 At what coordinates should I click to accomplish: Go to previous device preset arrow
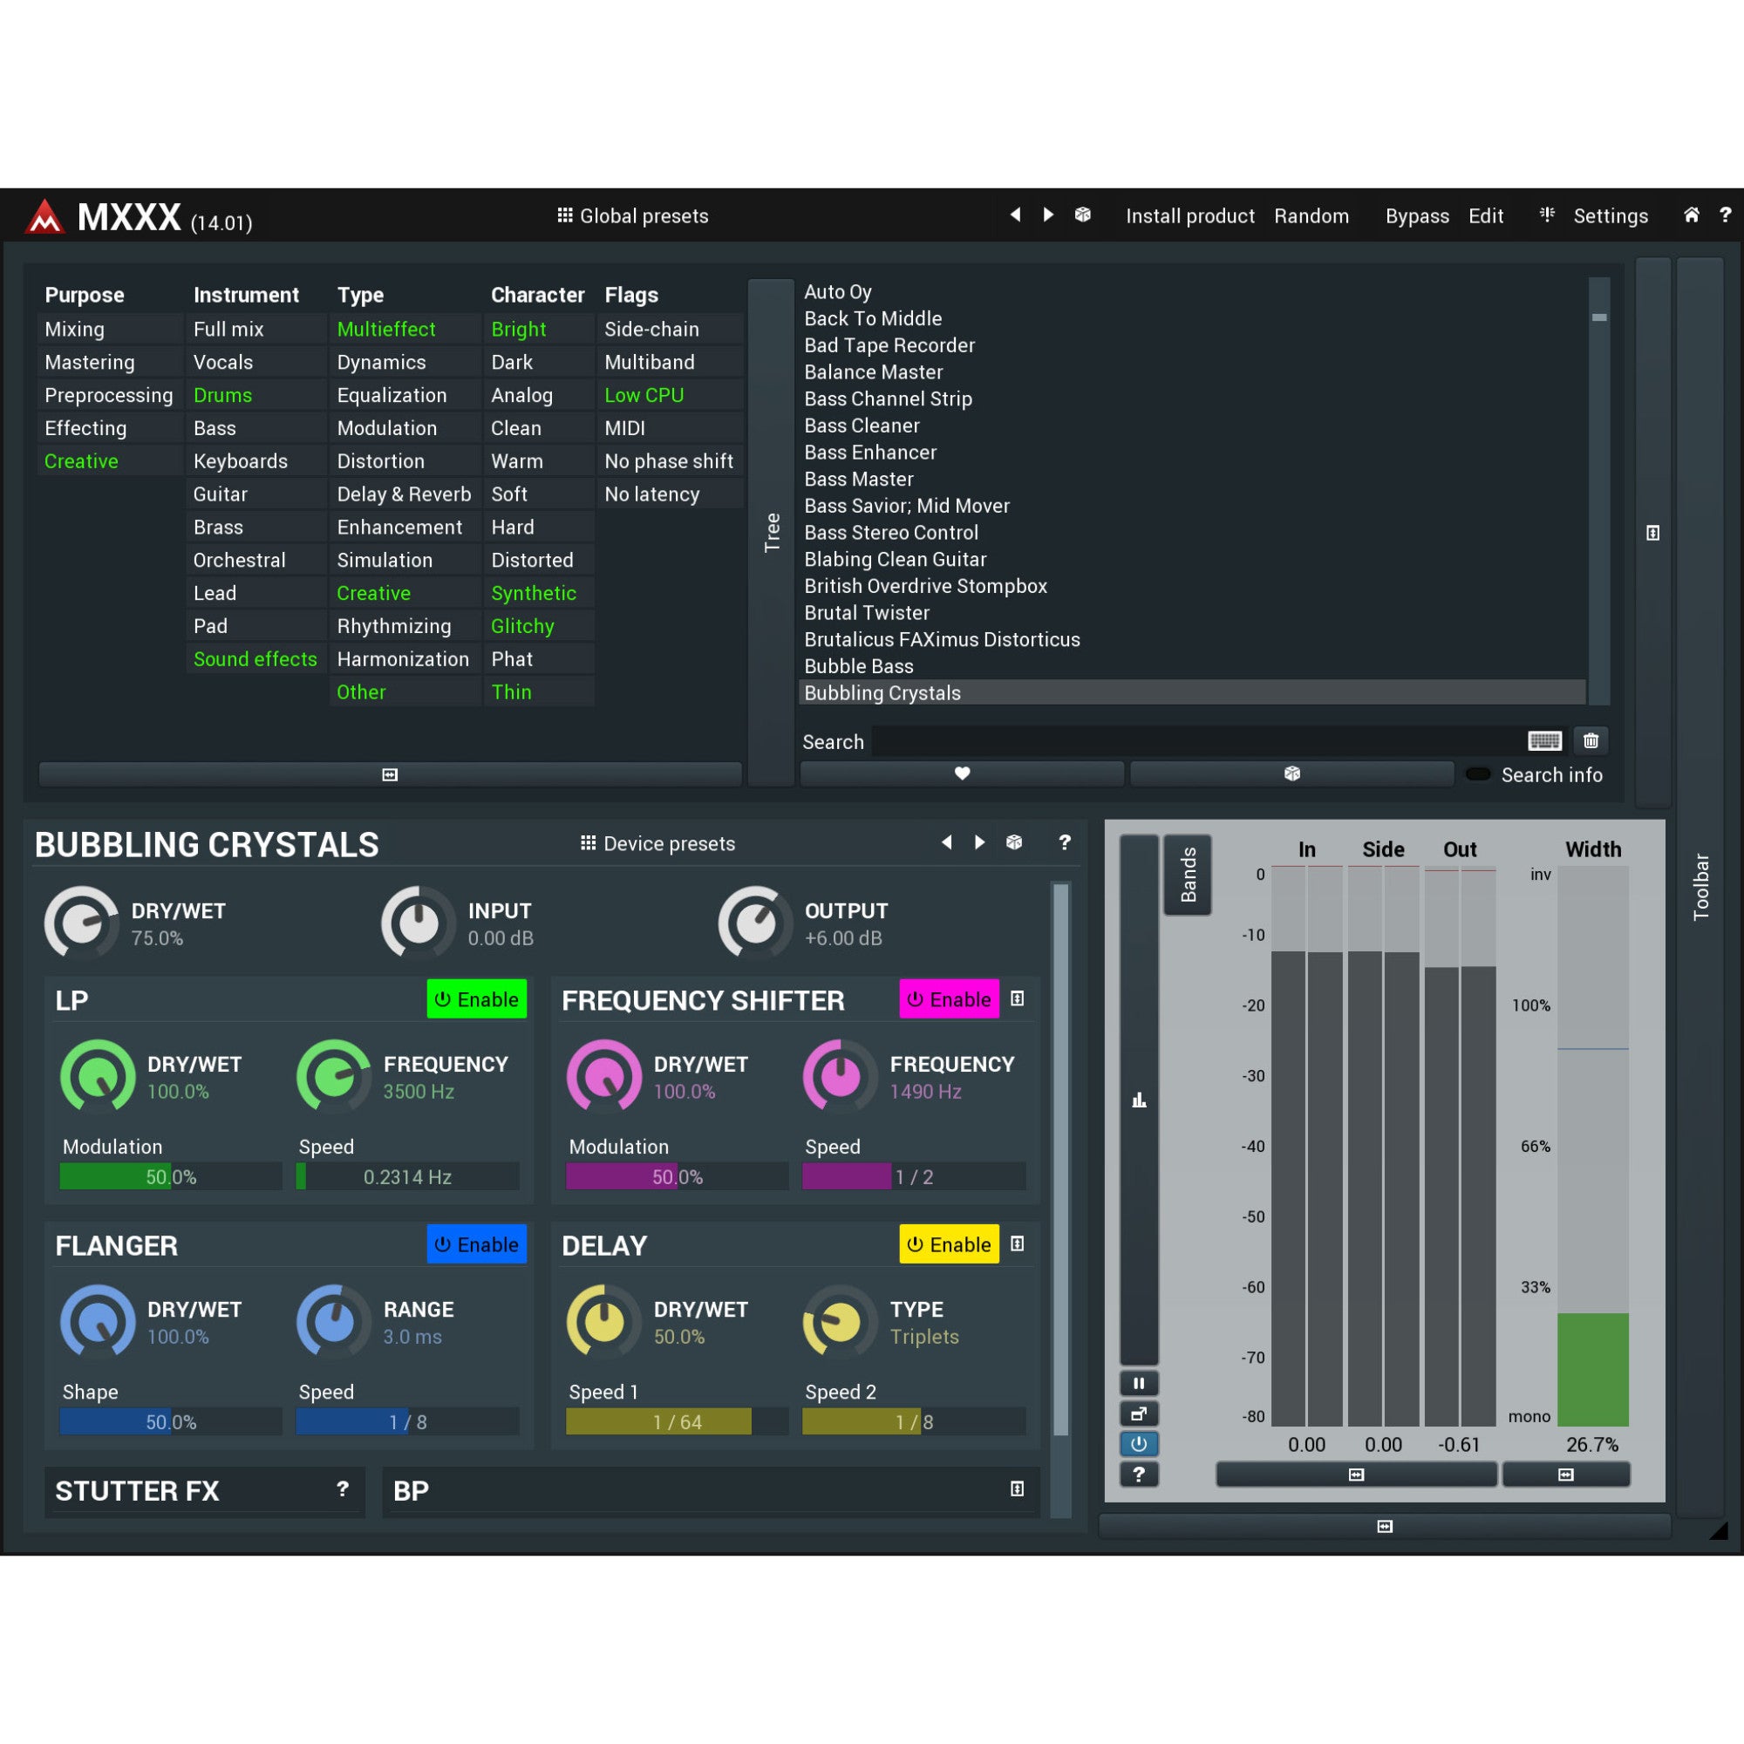[947, 842]
